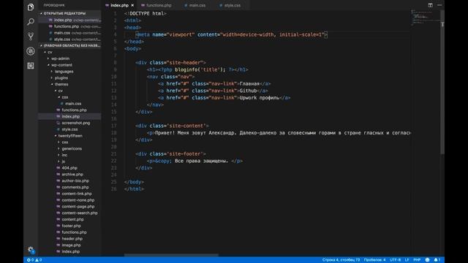The width and height of the screenshot is (468, 263).
Task: Place cursor on the DOCTYPE html line
Action: coord(145,14)
